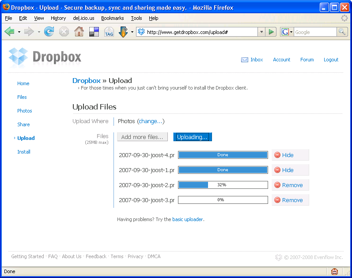
Task: Click the Firefox icon in the title bar
Action: pos(6,7)
